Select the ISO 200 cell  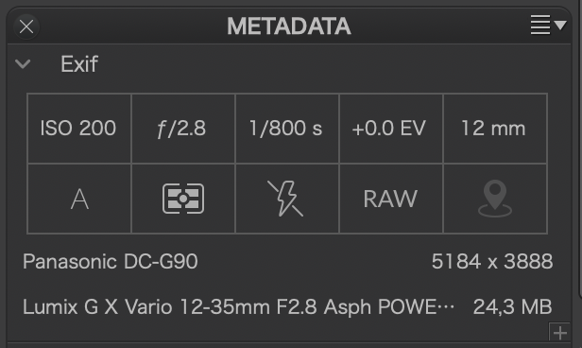78,129
